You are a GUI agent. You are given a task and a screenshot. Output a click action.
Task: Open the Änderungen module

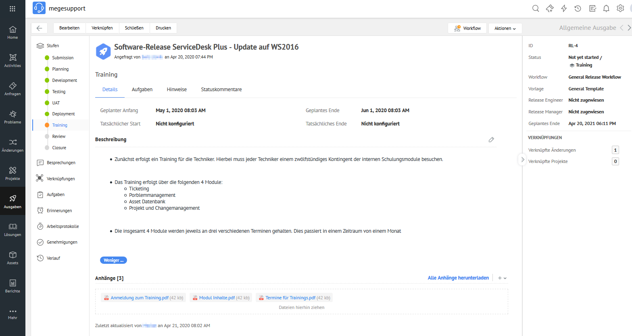13,145
